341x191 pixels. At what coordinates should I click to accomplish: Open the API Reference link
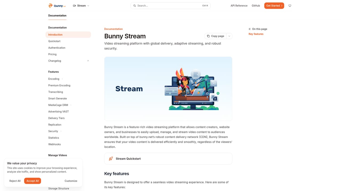239,6
